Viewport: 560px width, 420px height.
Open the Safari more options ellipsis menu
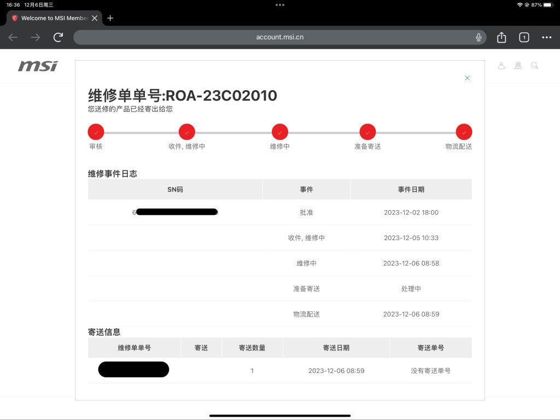click(x=546, y=37)
